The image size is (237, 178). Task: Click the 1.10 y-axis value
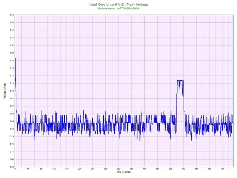point(12,83)
